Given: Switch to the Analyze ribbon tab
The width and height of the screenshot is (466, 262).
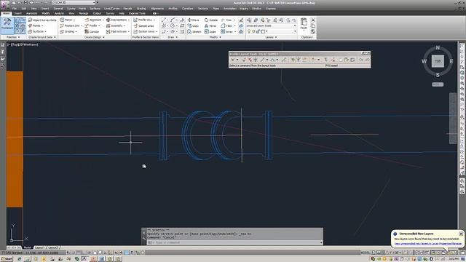Looking at the screenshot, I should (x=59, y=13).
